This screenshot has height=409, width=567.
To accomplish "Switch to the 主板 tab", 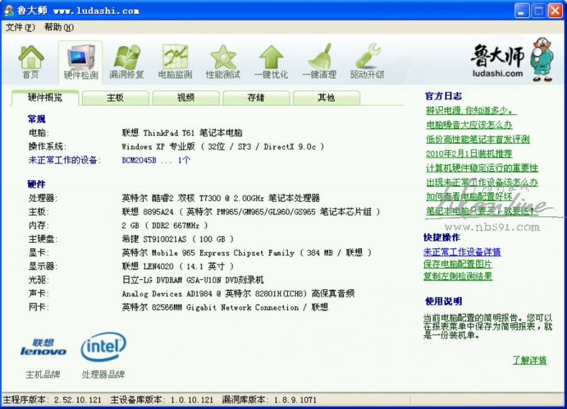I will [x=115, y=98].
